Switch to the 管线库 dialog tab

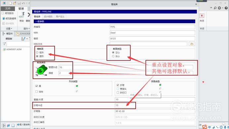[x=37, y=17]
